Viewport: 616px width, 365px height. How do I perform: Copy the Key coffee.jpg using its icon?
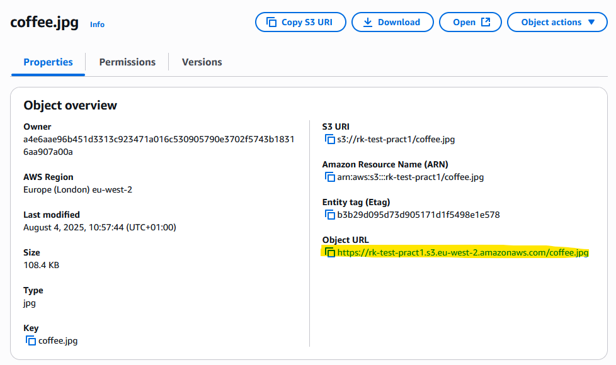[31, 340]
